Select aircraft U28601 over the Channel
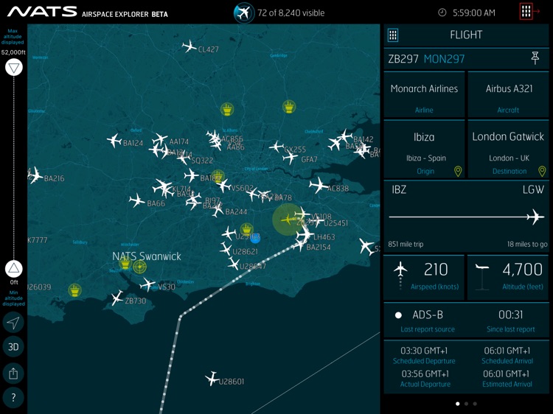The height and width of the screenshot is (414, 553). point(212,379)
